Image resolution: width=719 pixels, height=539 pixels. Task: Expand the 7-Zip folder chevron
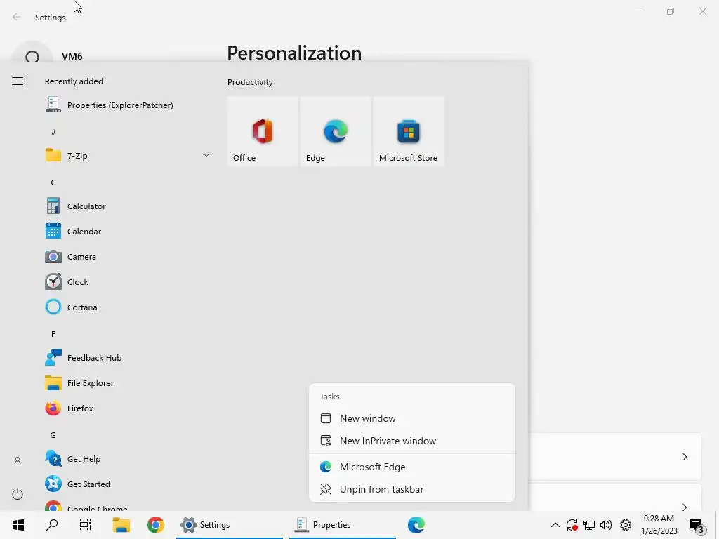click(x=206, y=155)
